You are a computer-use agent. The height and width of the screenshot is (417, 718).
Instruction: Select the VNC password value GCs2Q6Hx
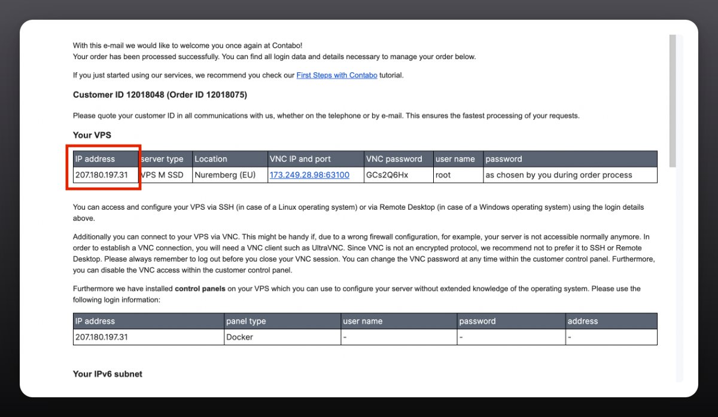point(387,175)
